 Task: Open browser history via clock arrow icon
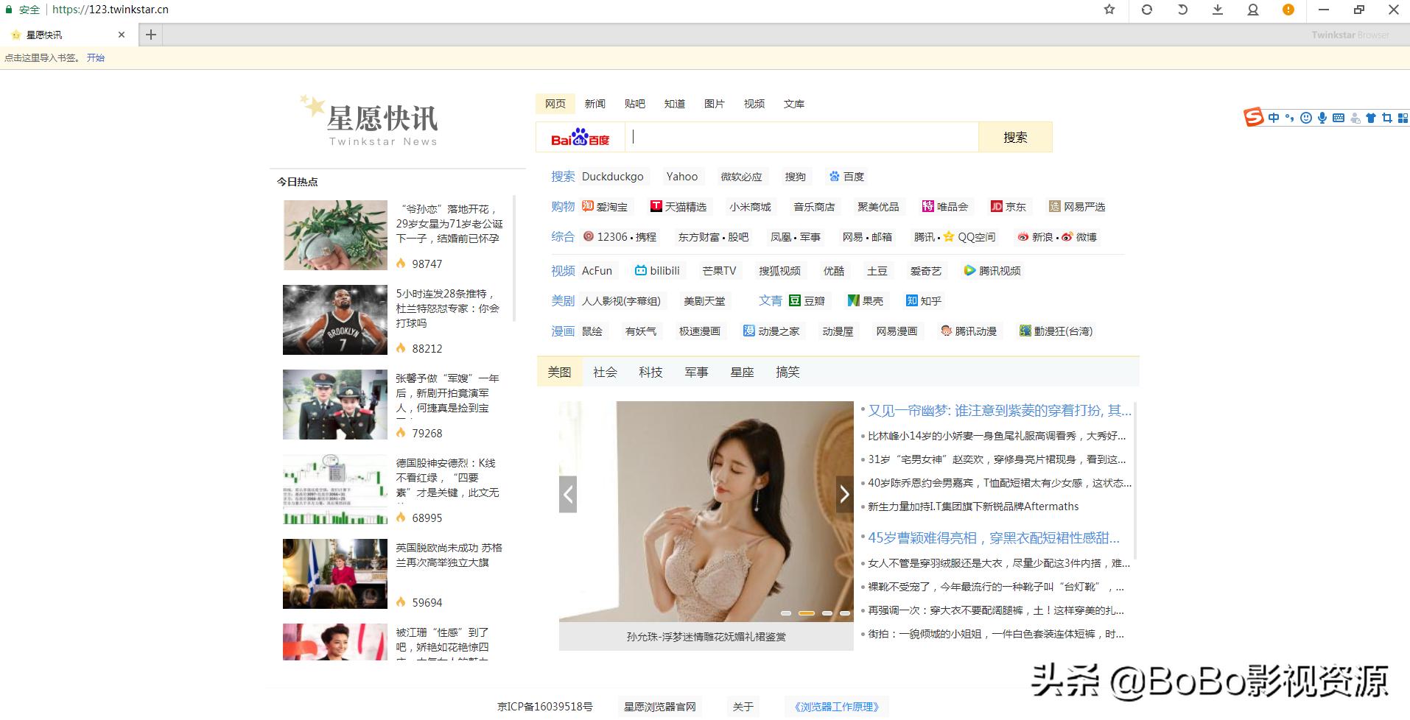pos(1182,10)
